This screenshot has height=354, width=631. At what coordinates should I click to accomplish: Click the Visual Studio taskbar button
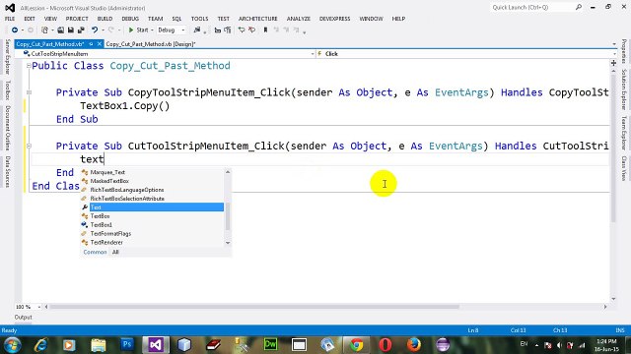156,345
